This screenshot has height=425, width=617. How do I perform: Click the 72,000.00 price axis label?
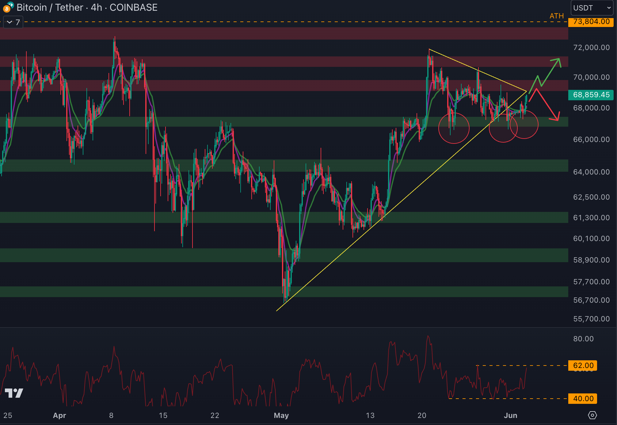(591, 48)
